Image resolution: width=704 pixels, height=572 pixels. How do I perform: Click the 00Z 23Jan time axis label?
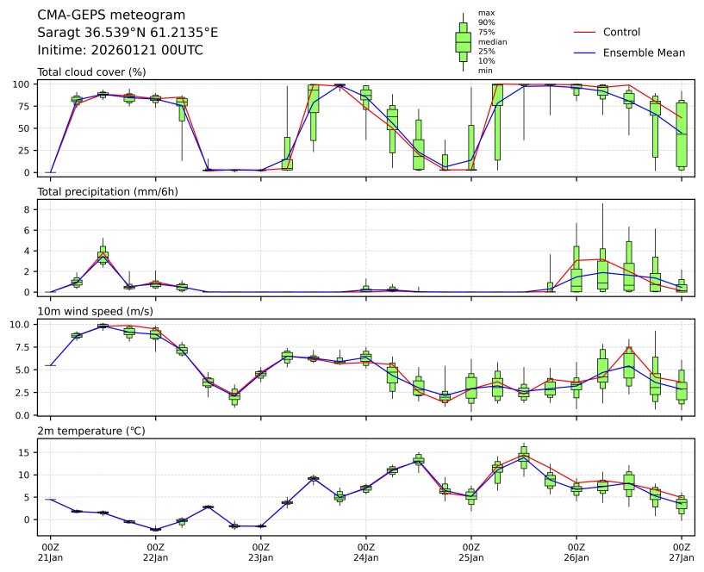[260, 551]
